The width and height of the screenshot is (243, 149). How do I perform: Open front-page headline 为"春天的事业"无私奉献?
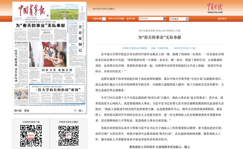tap(40, 25)
